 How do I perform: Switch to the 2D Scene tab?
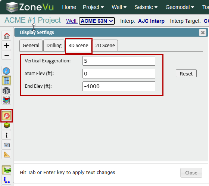pyautogui.click(x=105, y=46)
